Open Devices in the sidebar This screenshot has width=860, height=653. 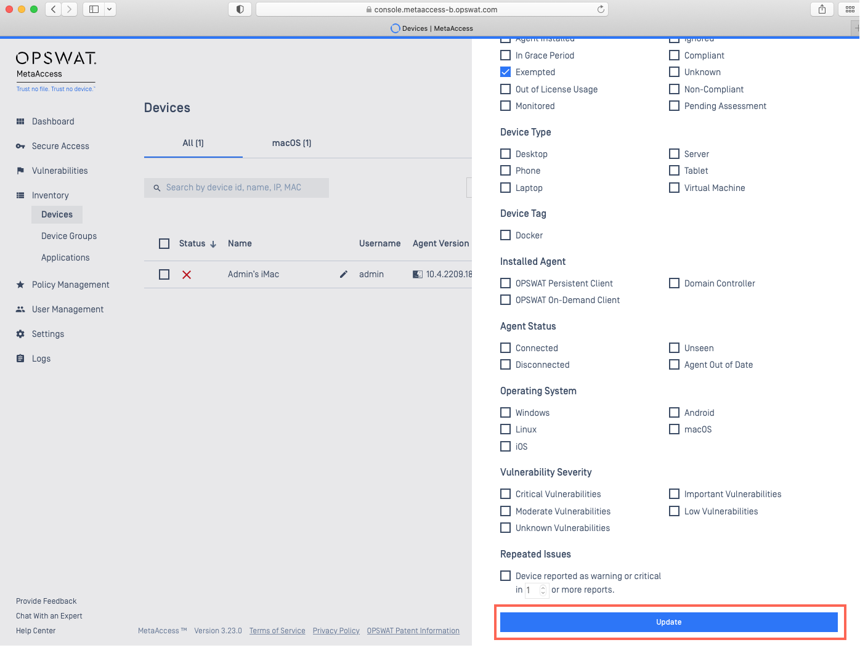click(57, 214)
